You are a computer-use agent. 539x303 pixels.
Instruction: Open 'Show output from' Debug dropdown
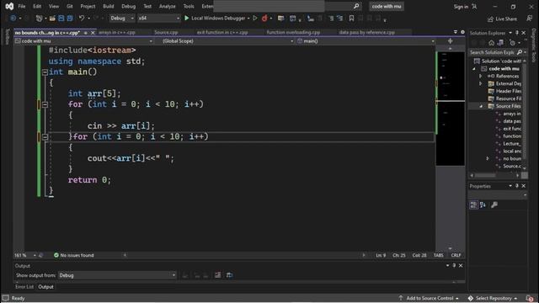pyautogui.click(x=117, y=275)
